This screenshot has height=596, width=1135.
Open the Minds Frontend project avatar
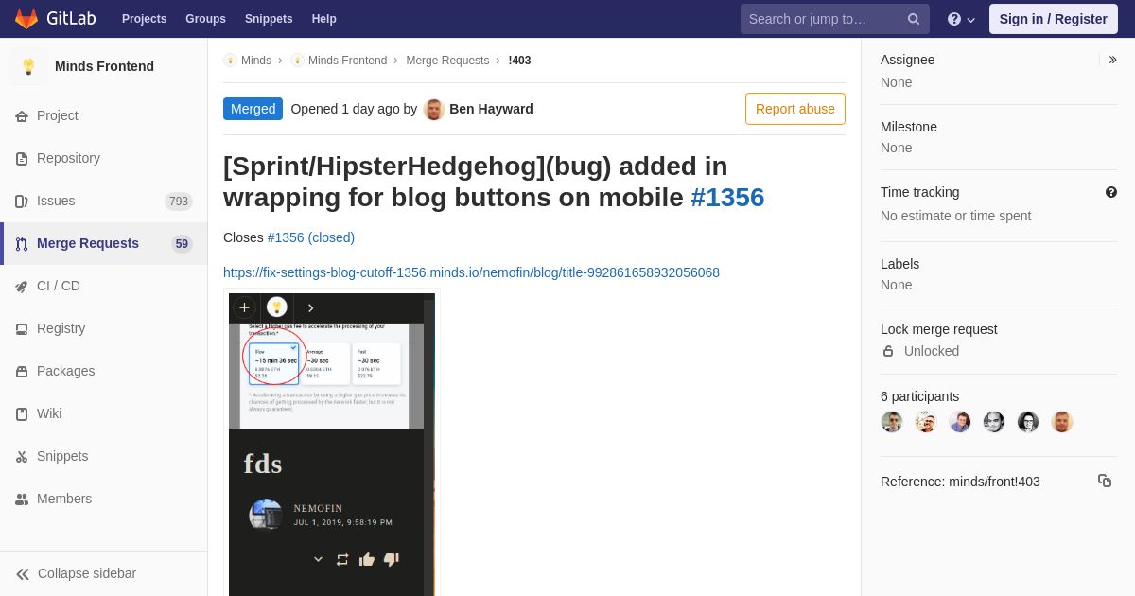pyautogui.click(x=28, y=66)
